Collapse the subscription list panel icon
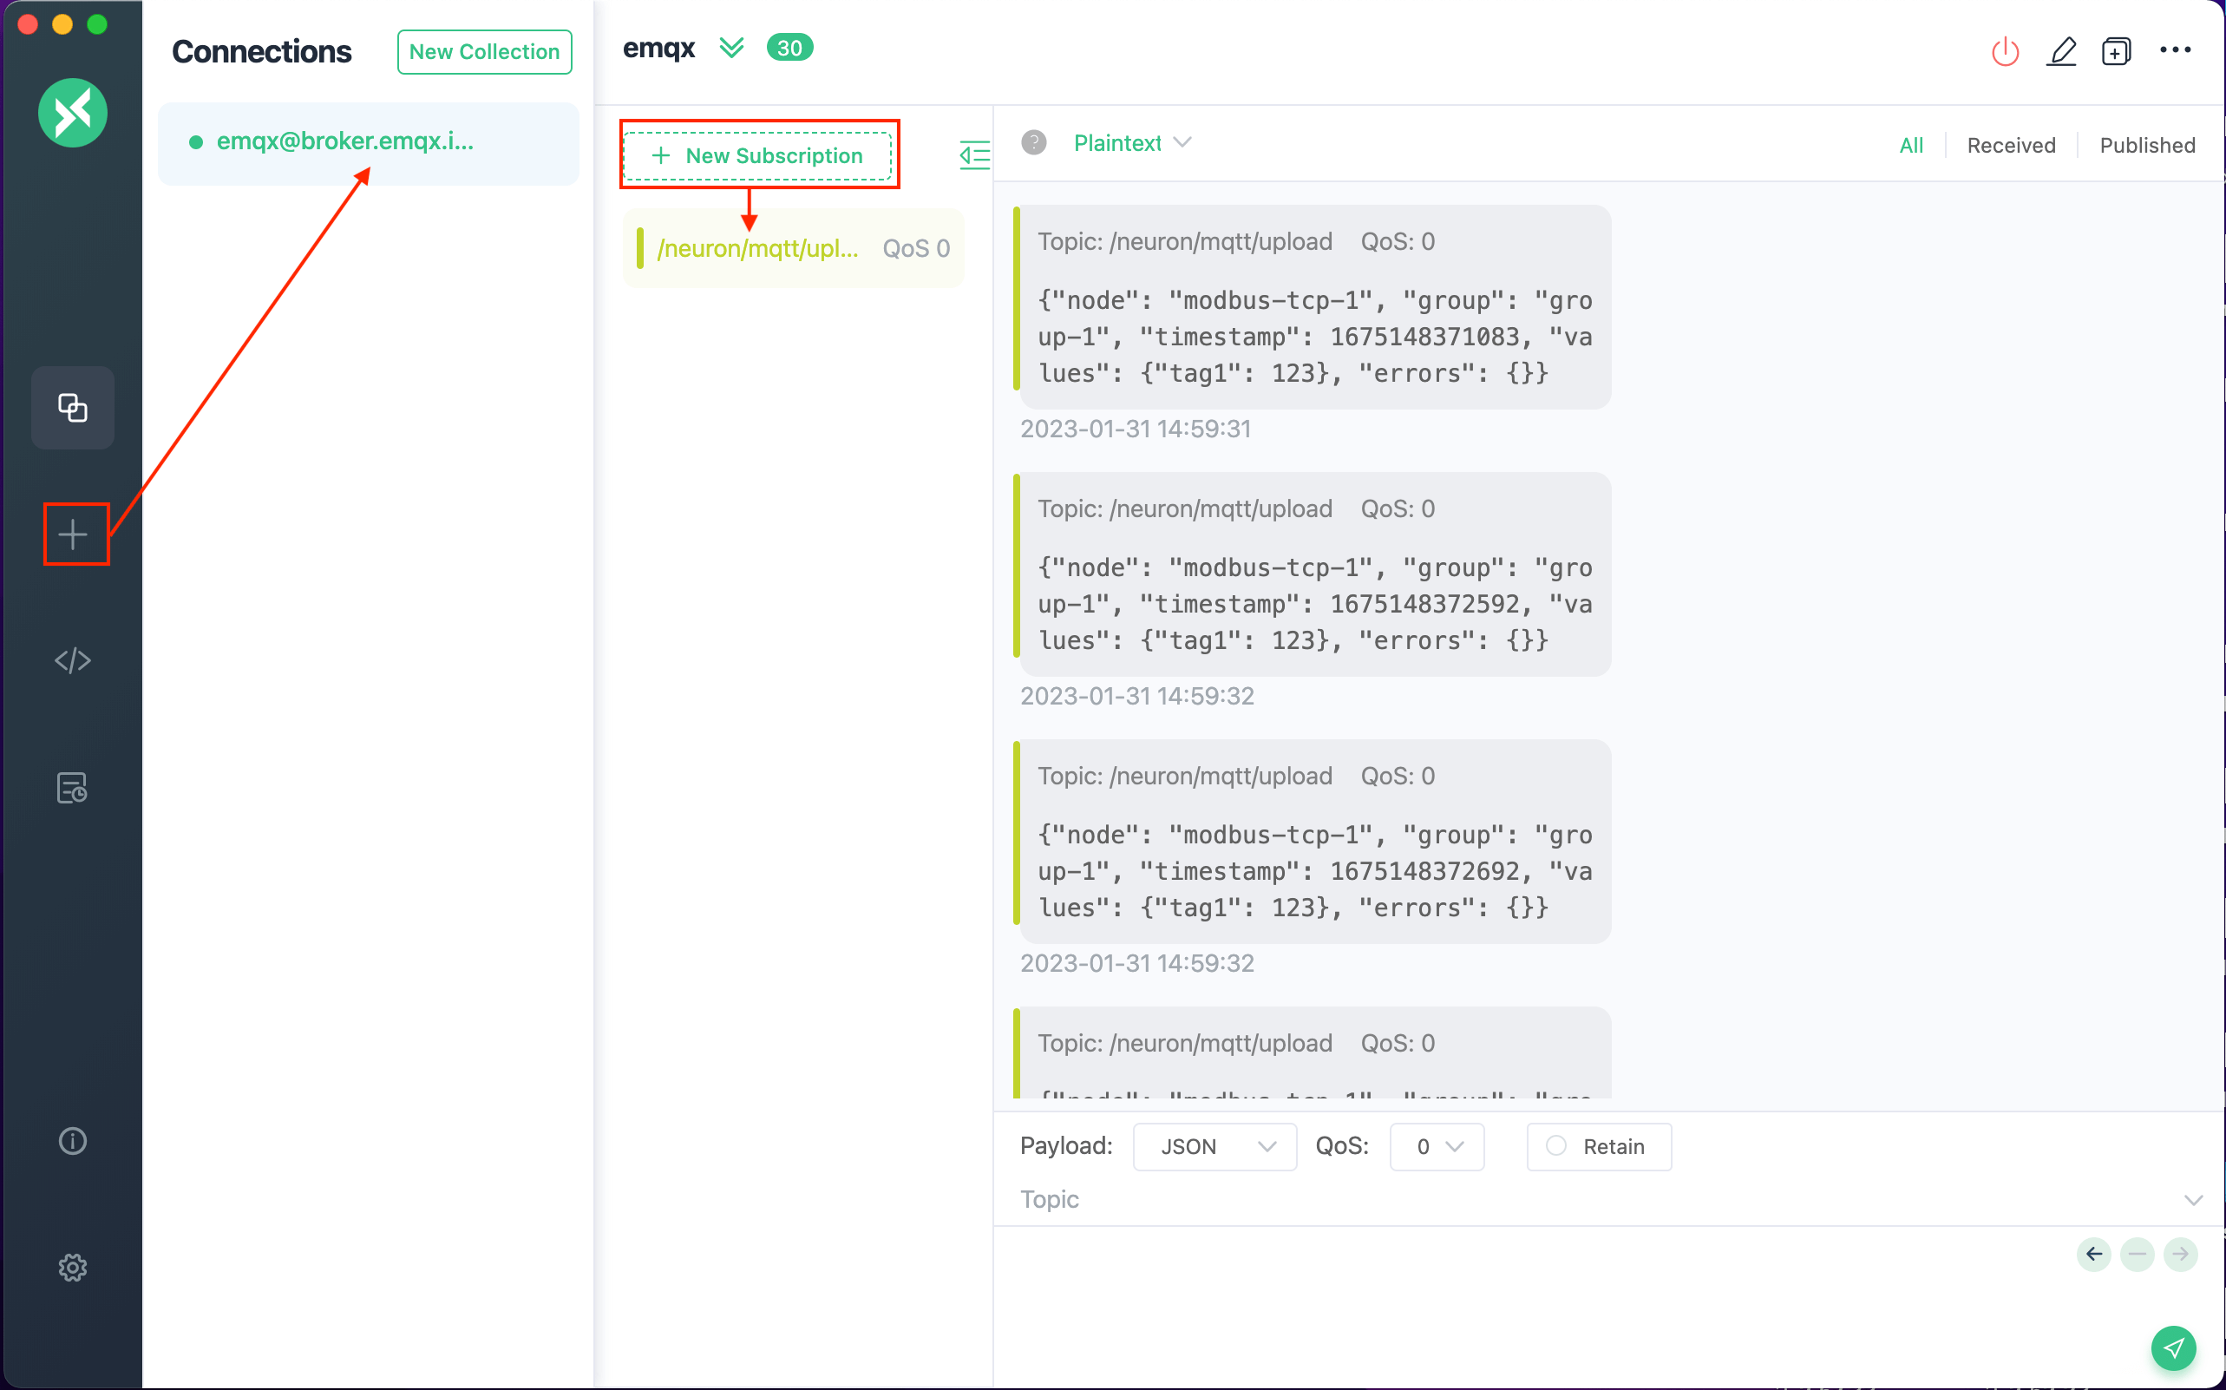Image resolution: width=2226 pixels, height=1390 pixels. pos(974,154)
